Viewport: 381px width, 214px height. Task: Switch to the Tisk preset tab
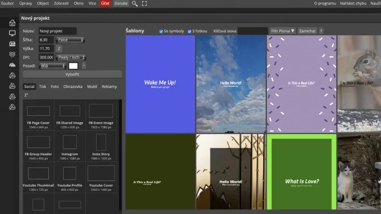tap(43, 87)
